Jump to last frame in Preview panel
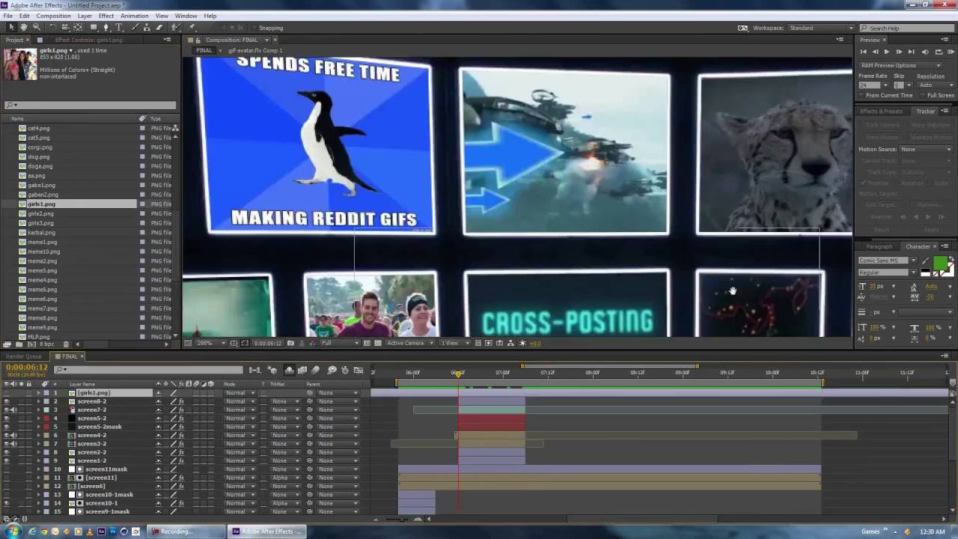This screenshot has width=958, height=539. point(911,52)
